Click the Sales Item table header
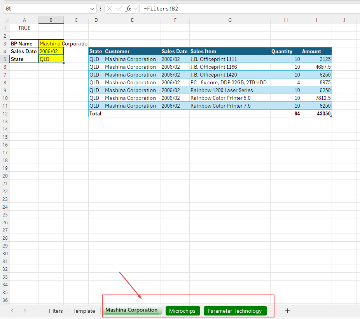 (230, 51)
